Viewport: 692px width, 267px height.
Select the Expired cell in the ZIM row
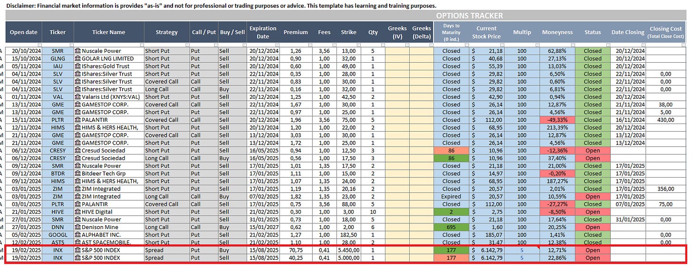pyautogui.click(x=451, y=197)
